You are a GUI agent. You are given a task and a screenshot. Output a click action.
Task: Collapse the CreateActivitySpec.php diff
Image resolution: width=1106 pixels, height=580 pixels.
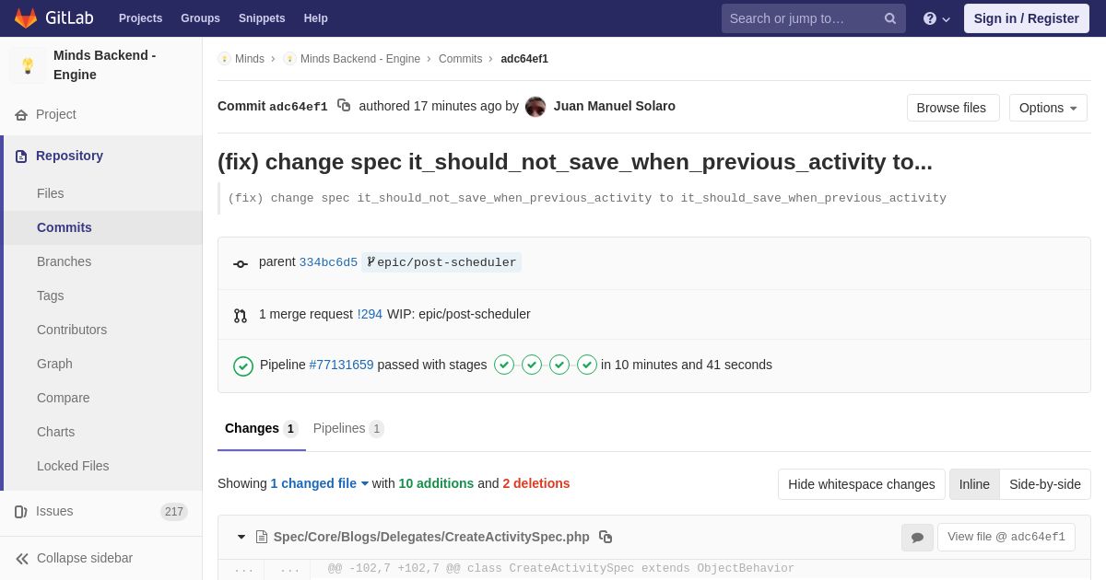click(241, 537)
